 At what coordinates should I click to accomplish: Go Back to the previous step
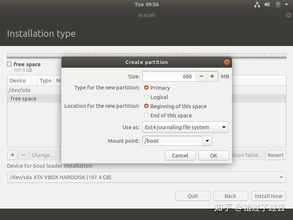click(x=231, y=196)
